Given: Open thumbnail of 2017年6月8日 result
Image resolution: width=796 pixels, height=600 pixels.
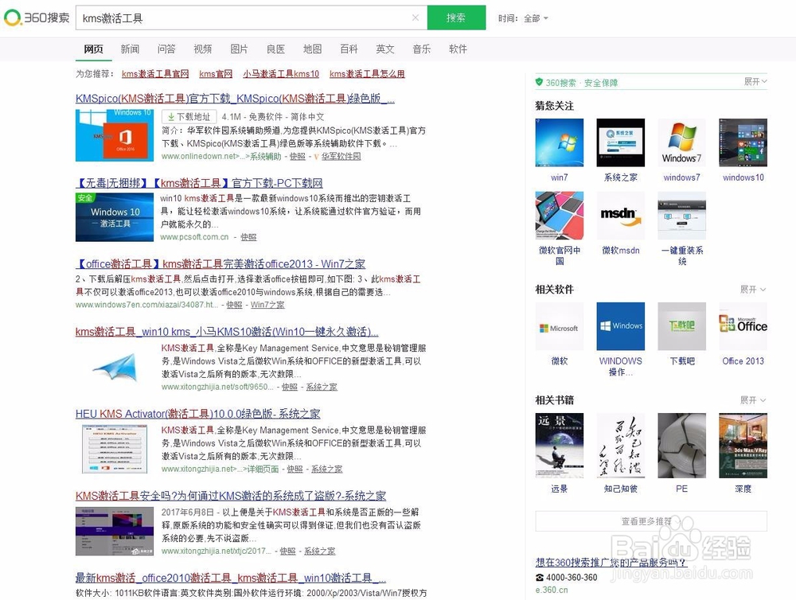Looking at the screenshot, I should pyautogui.click(x=115, y=532).
